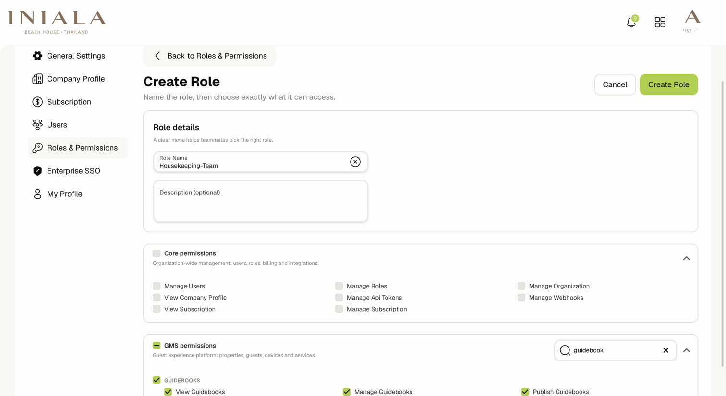
Task: Clear the guidebook search query
Action: (x=665, y=350)
